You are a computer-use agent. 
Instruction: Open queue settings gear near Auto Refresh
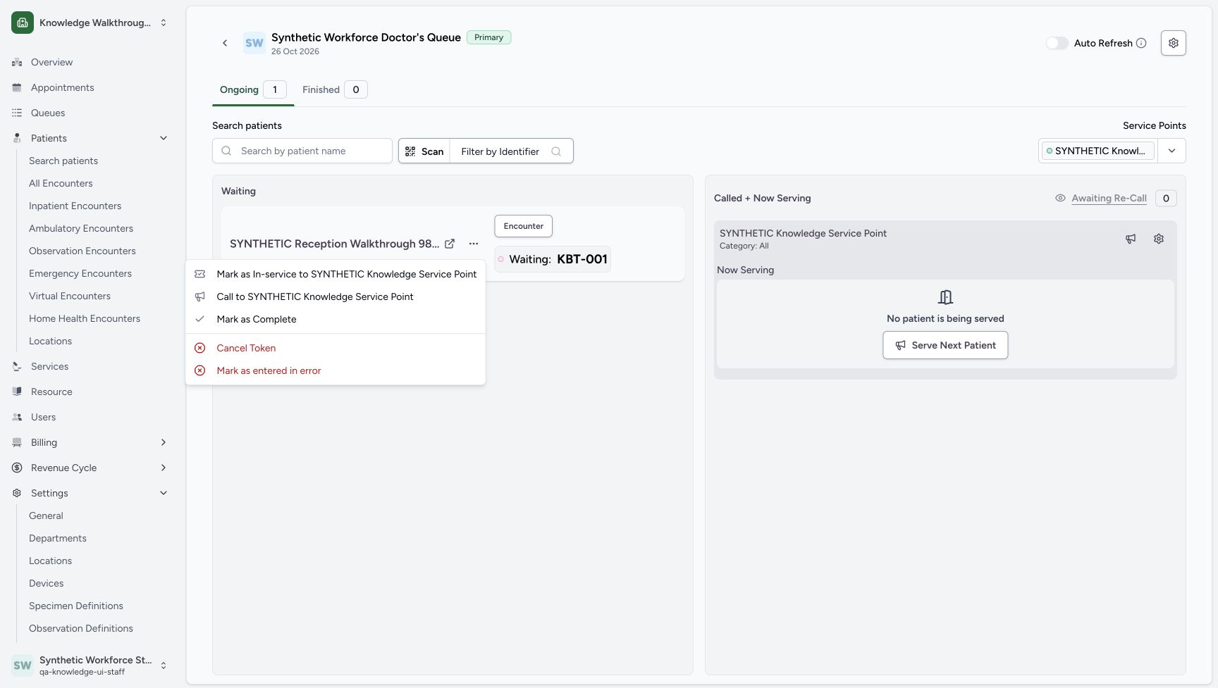point(1173,43)
